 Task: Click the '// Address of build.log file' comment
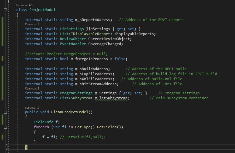click(171, 74)
